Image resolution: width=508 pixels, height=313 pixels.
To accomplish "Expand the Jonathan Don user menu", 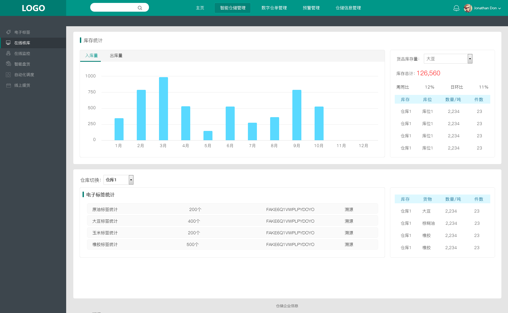I will click(500, 8).
